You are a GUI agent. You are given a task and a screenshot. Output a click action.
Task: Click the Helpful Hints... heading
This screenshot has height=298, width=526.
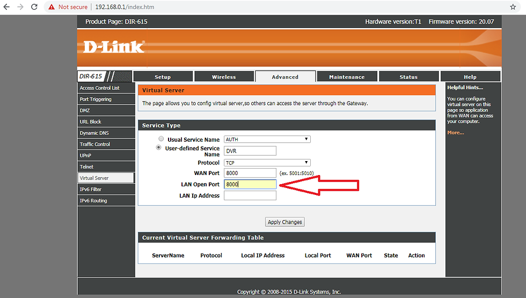pos(465,87)
